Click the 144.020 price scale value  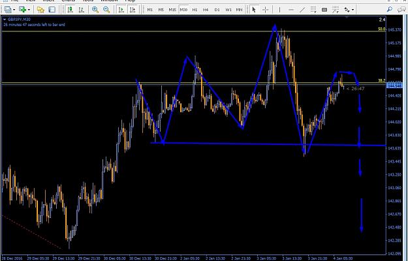click(395, 122)
